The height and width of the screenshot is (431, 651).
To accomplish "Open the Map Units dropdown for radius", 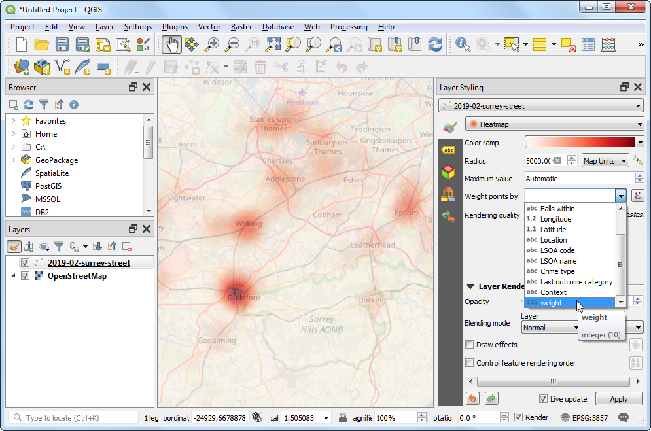I will point(605,161).
